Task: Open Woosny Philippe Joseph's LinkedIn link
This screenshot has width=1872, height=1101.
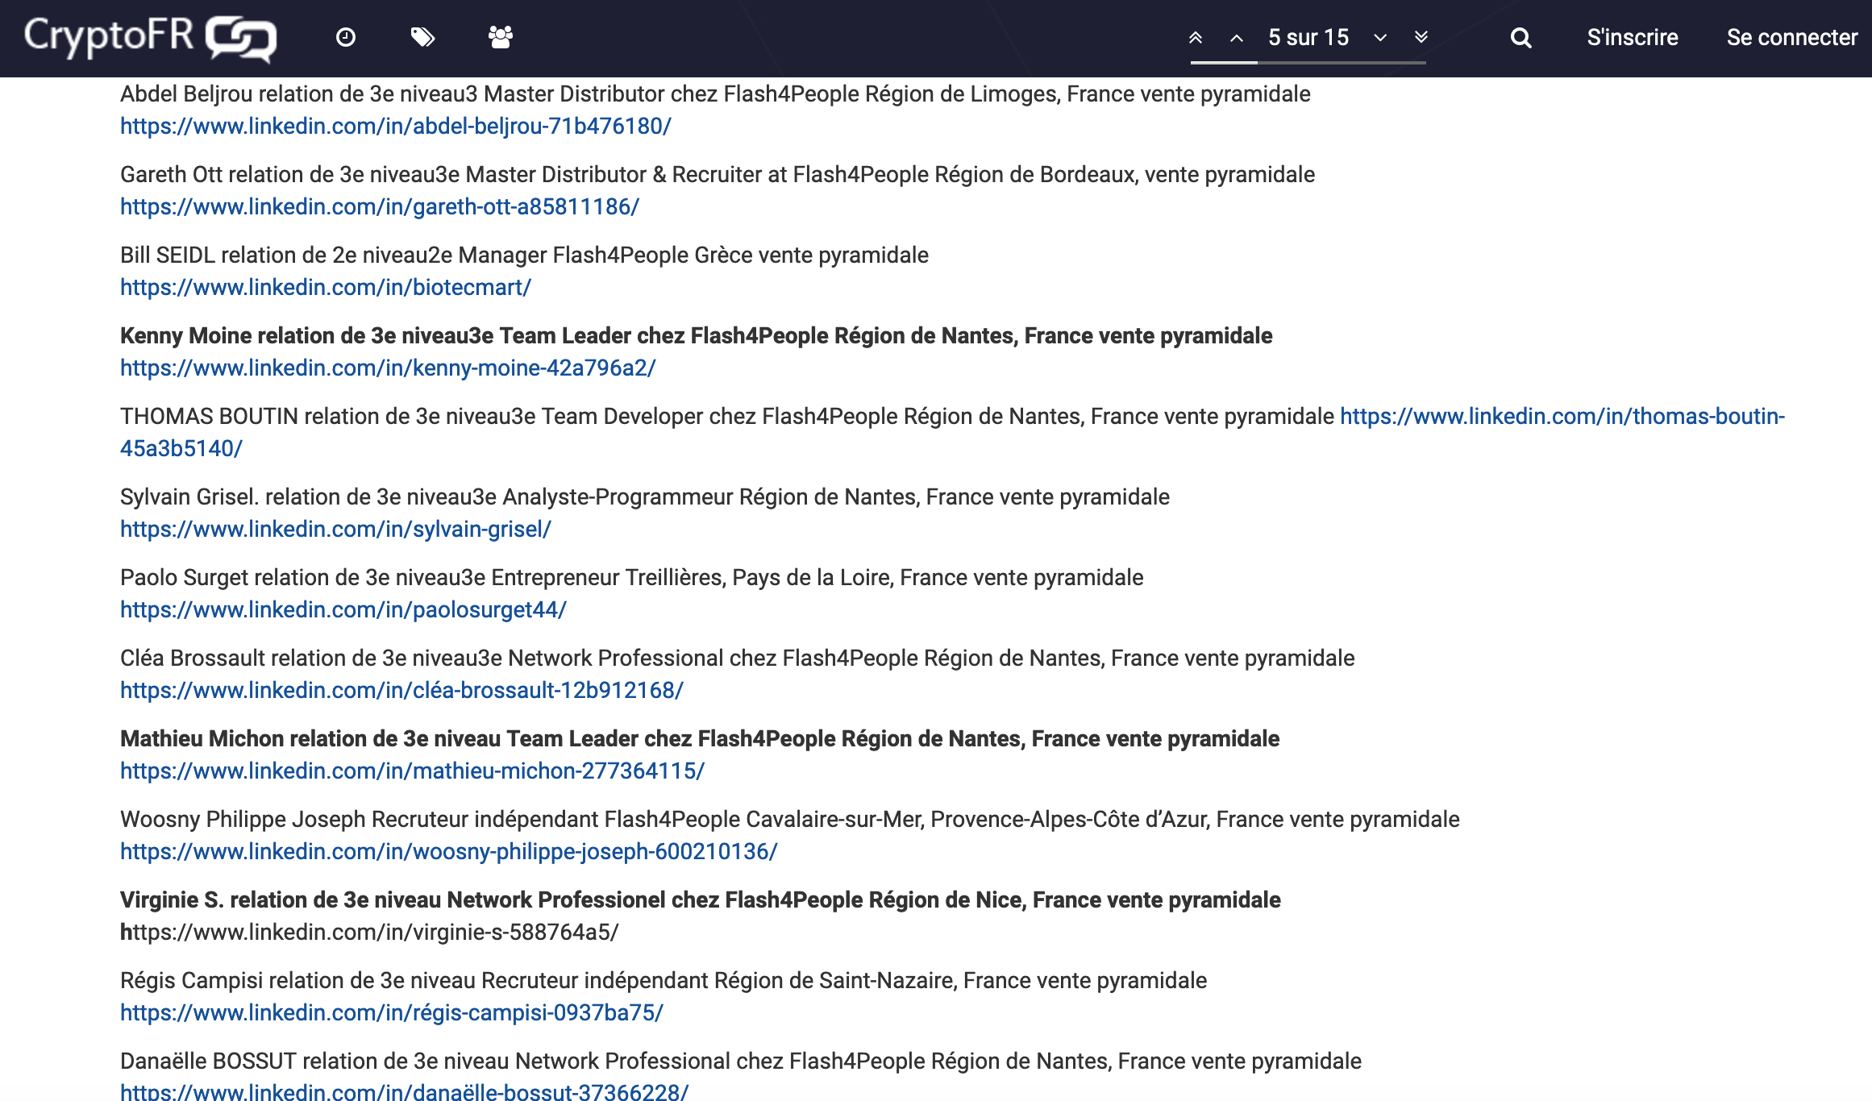Action: point(448,852)
